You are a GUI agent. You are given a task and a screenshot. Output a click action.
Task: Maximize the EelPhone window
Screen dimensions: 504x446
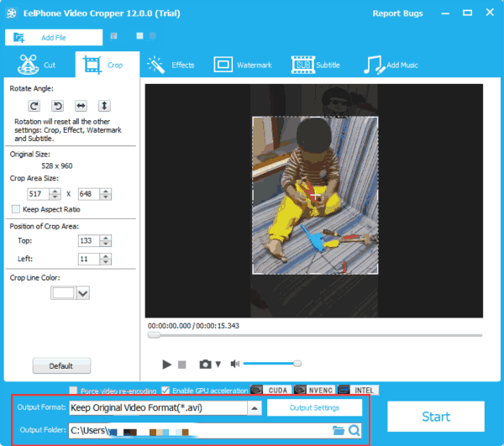(x=467, y=13)
